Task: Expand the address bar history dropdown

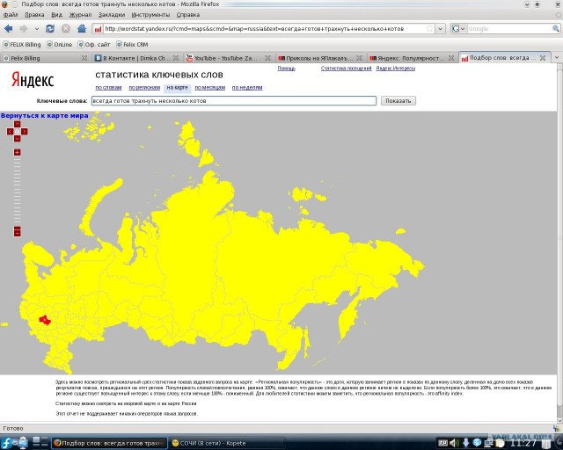Action: pos(441,29)
